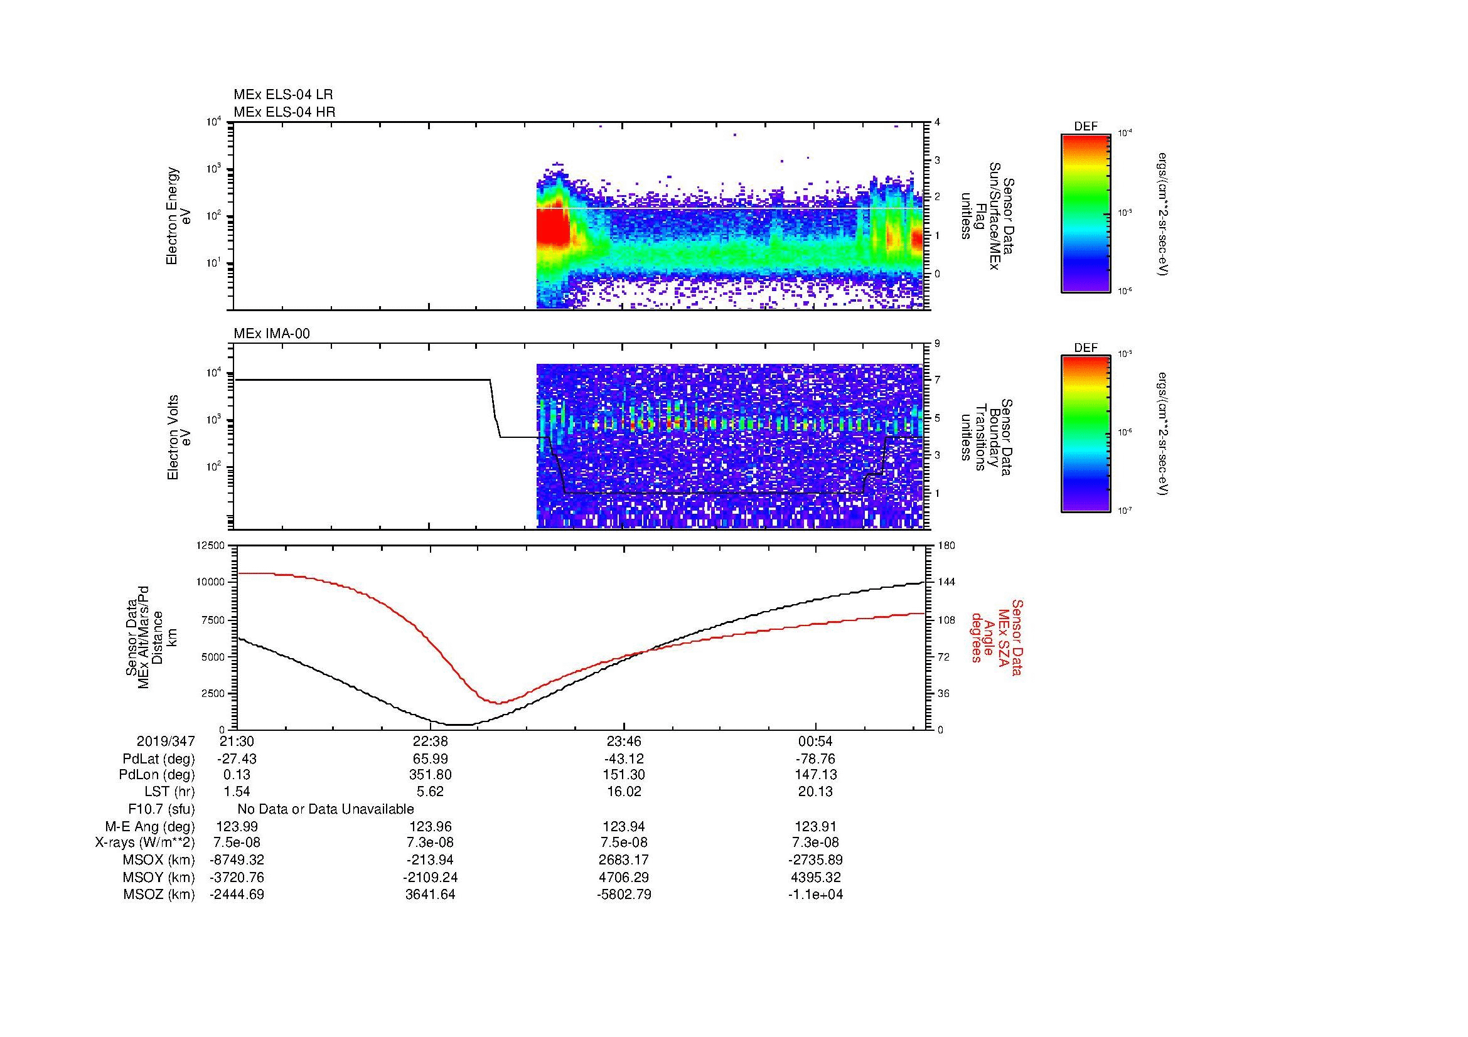Image resolution: width=1468 pixels, height=1037 pixels.
Task: Click the MSOX value '-8749.32'
Action: click(x=237, y=861)
